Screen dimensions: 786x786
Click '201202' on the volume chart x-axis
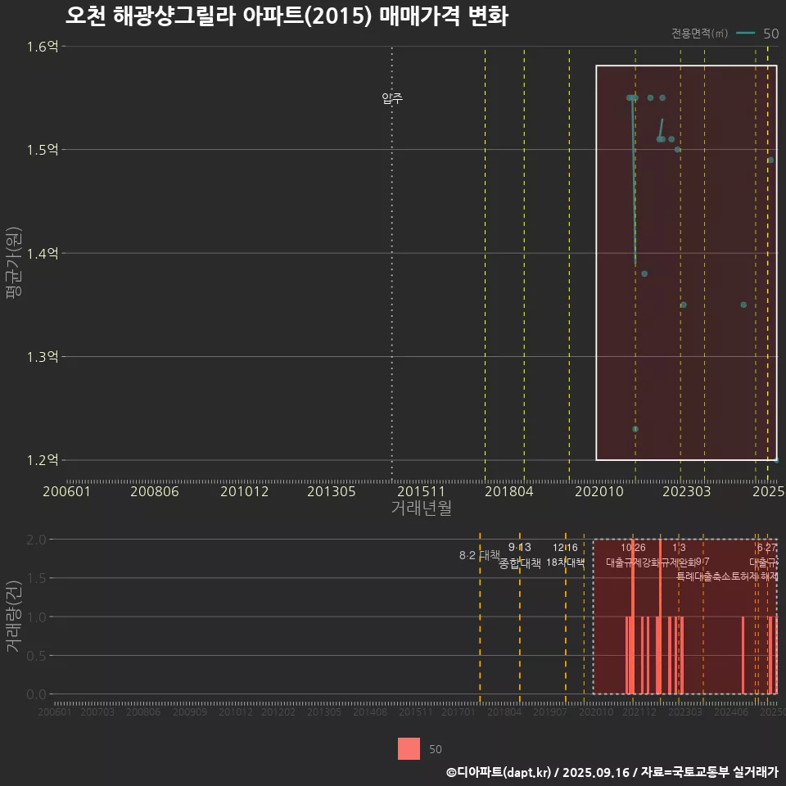[x=278, y=711]
